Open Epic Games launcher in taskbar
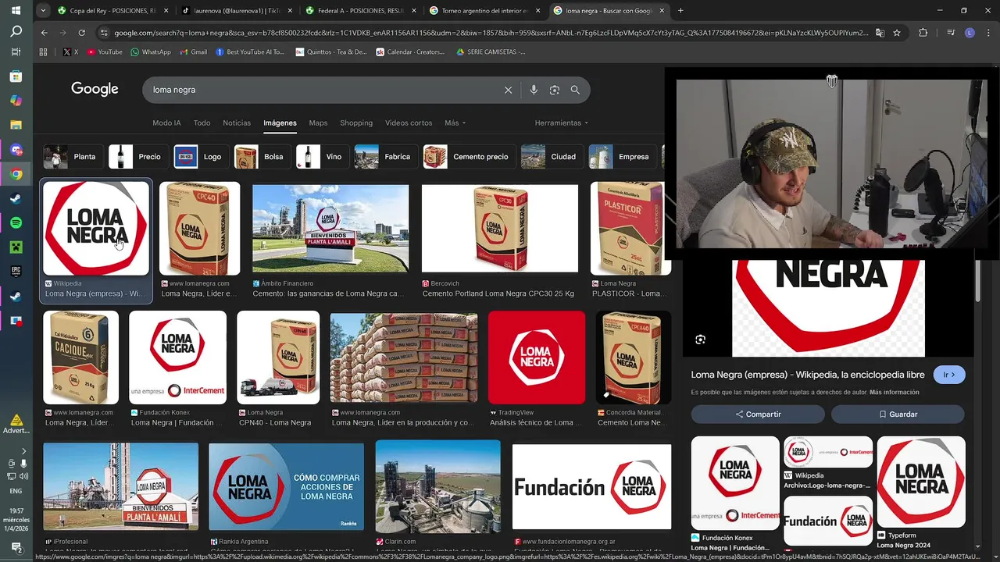This screenshot has width=1000, height=562. tap(16, 271)
